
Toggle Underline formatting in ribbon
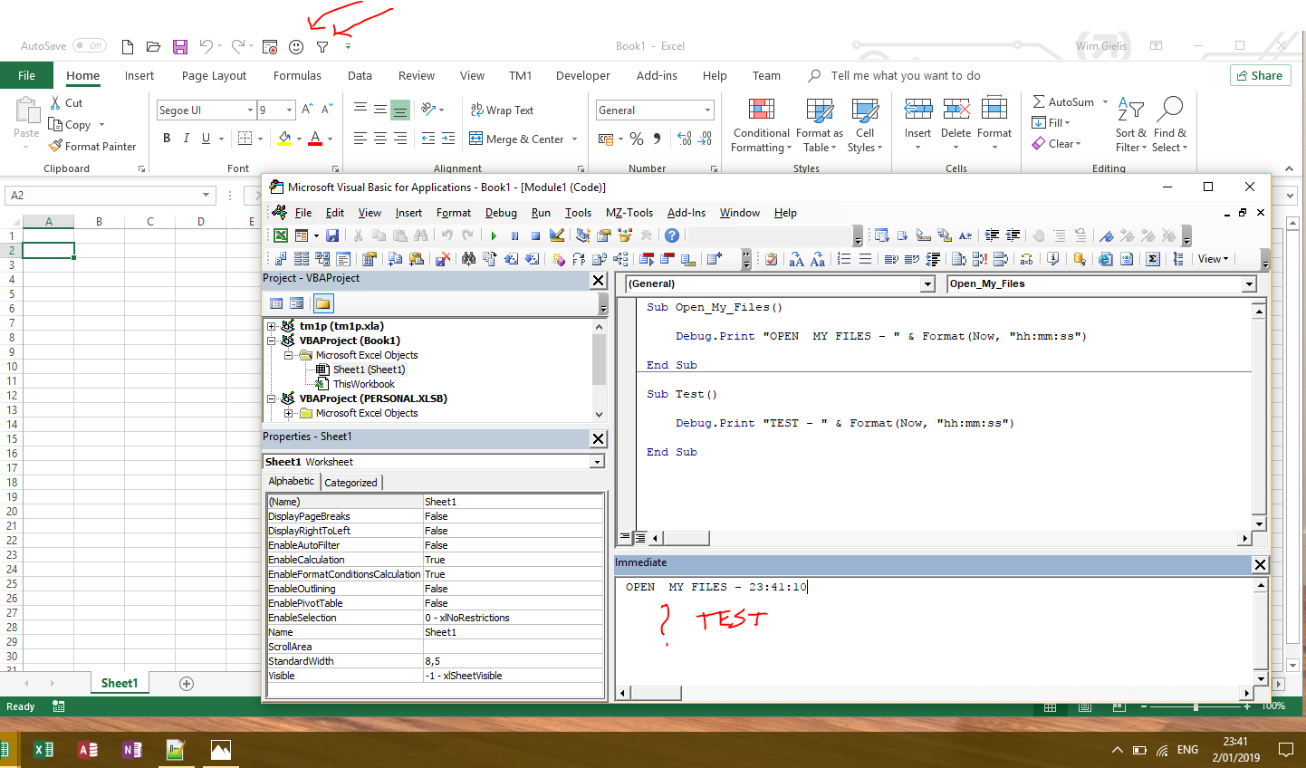206,138
